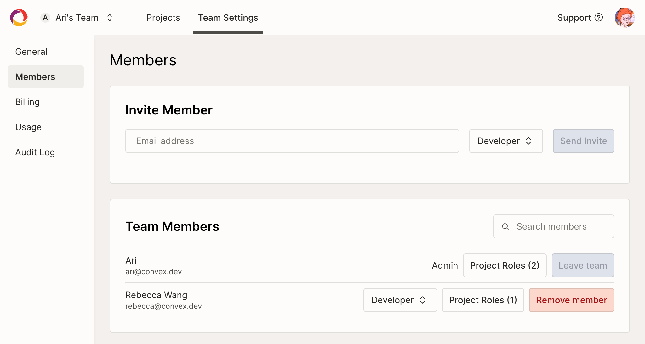Go to Billing in sidebar
The width and height of the screenshot is (645, 344).
tap(27, 102)
